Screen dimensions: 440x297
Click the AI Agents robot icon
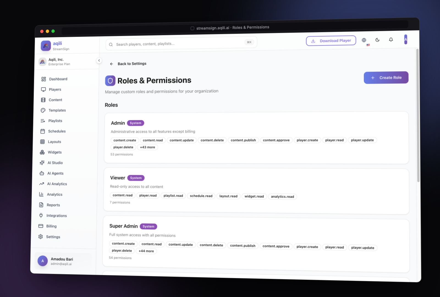coord(42,173)
